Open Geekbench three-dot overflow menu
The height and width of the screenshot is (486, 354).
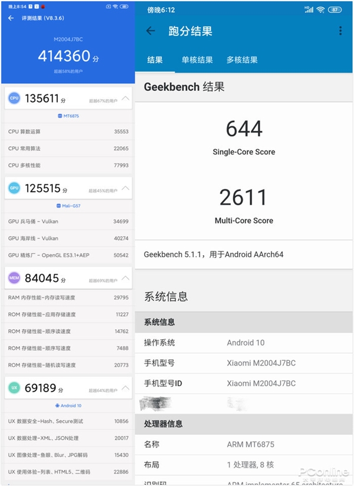340,31
